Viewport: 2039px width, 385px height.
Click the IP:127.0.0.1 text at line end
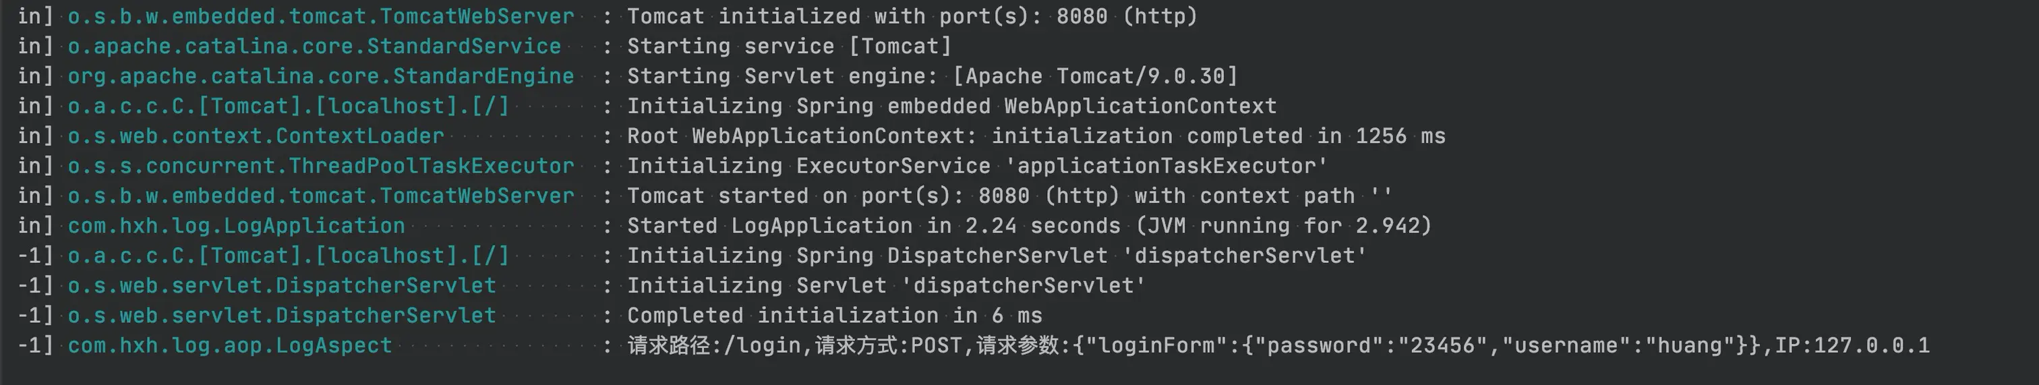[1852, 345]
